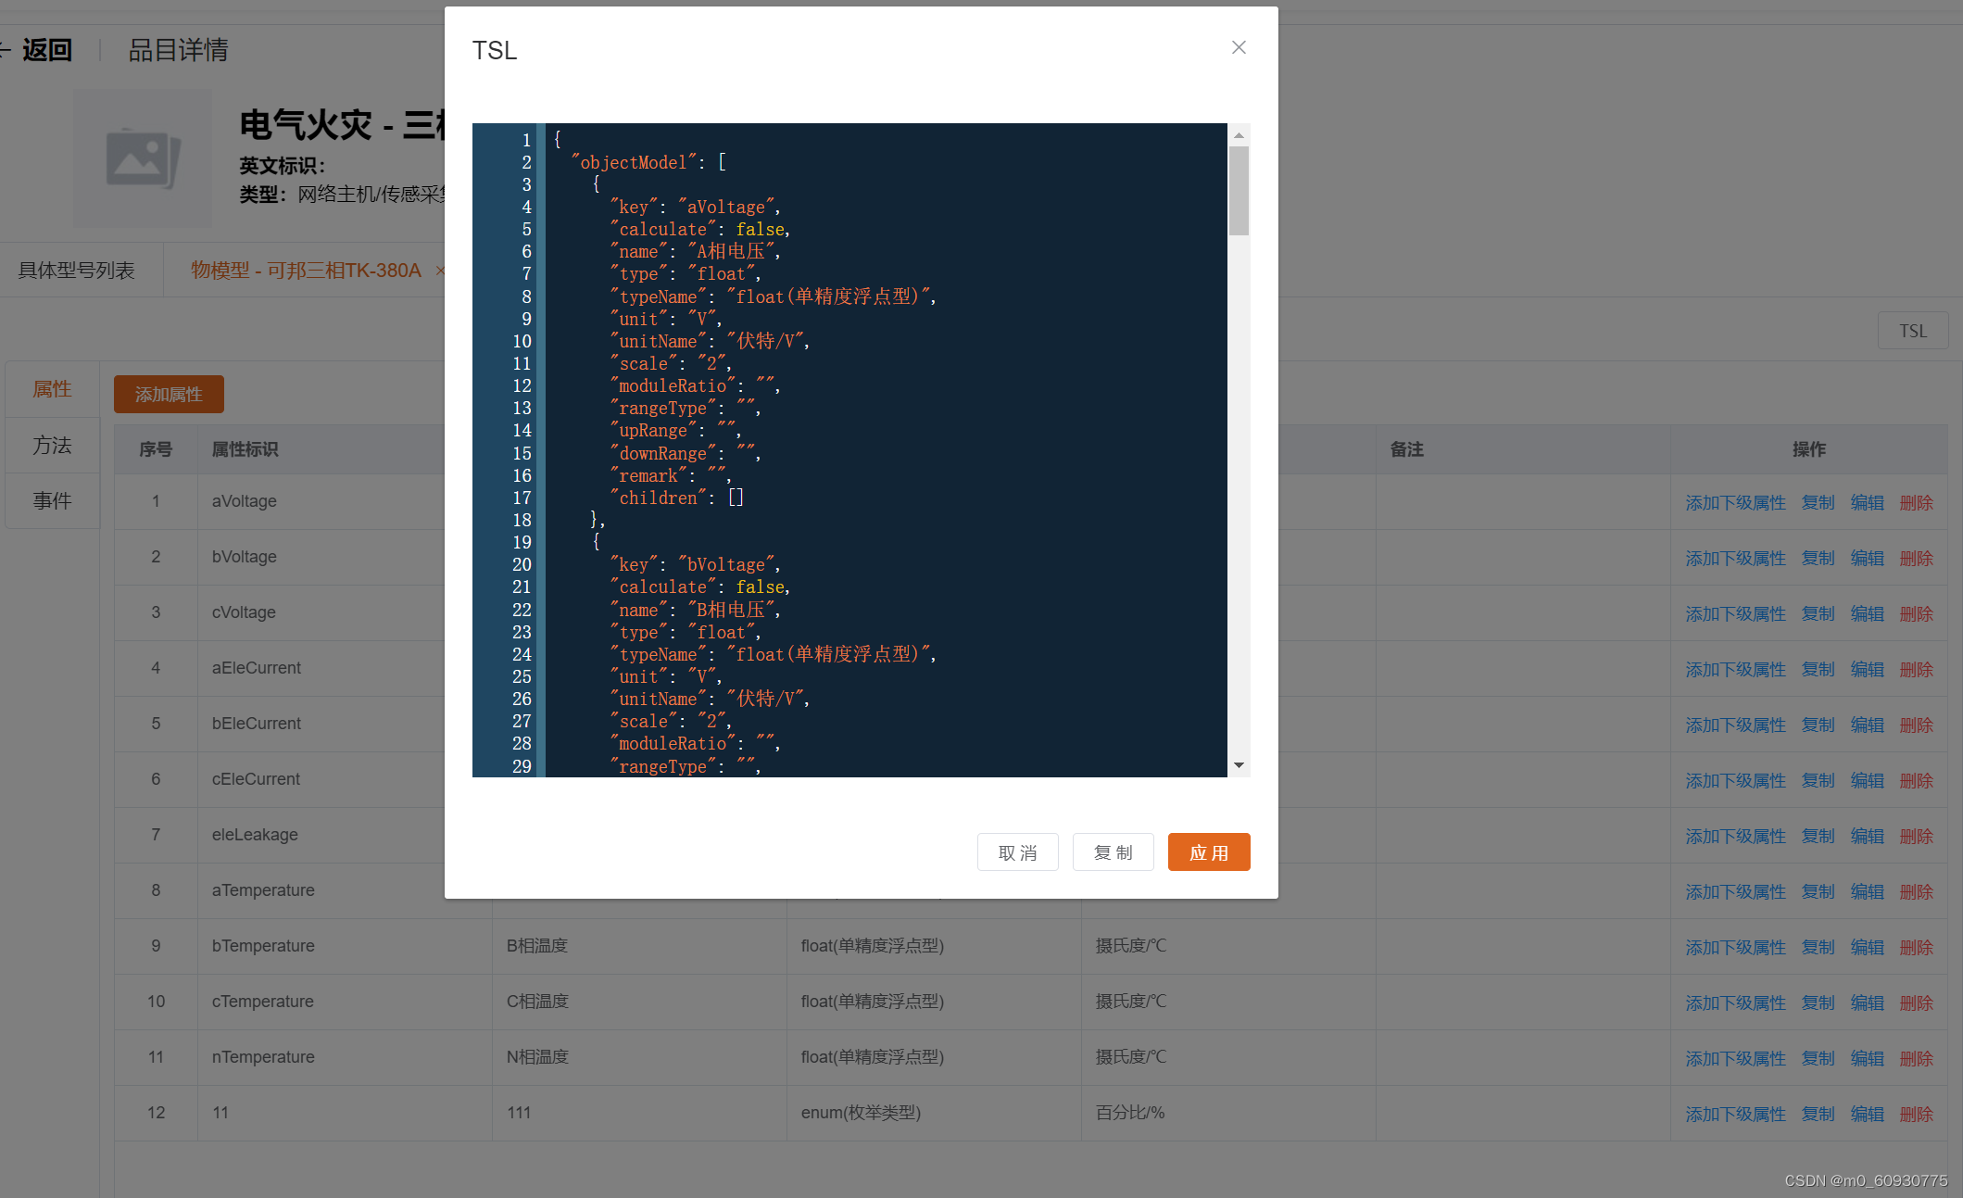Screen dimensions: 1963x1198
Task: Select the 事件 side tab
Action: (52, 500)
